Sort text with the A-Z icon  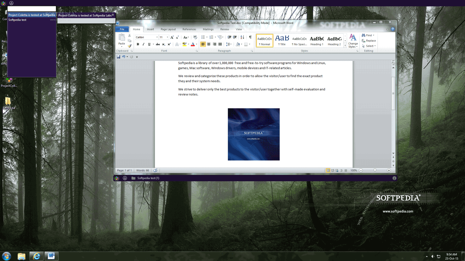[x=242, y=37]
